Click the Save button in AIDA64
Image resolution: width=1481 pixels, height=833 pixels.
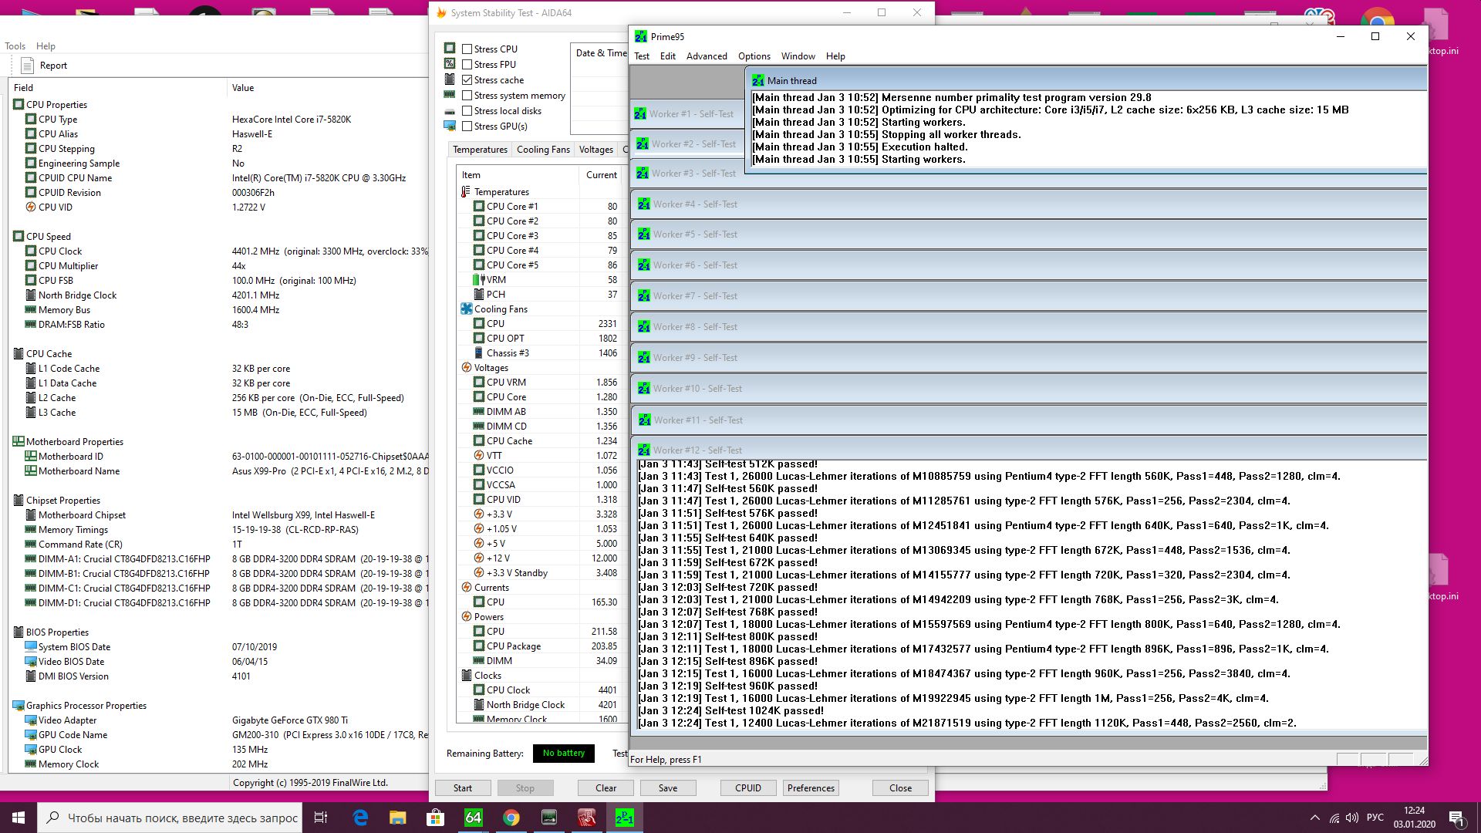(x=667, y=788)
